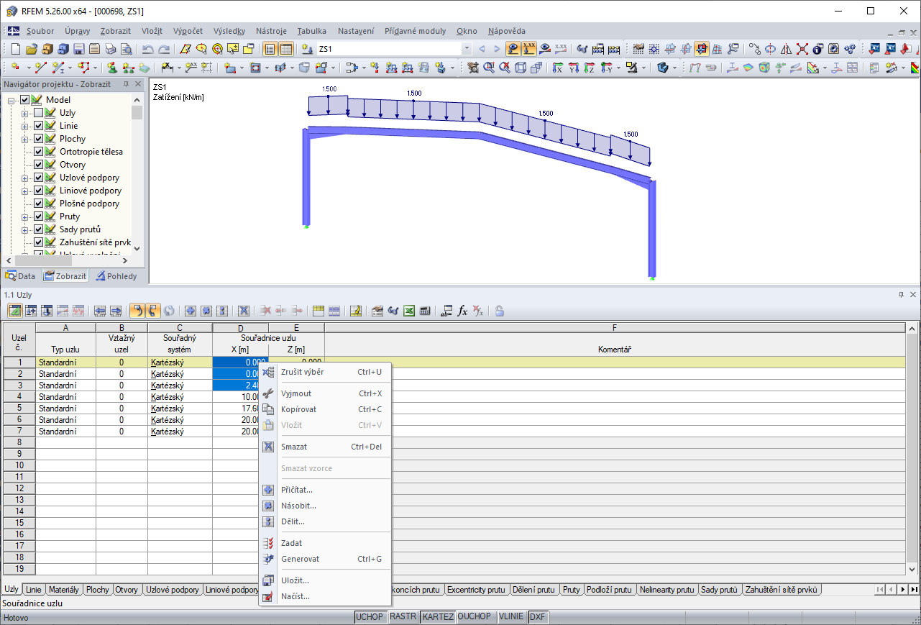921x625 pixels.
Task: Select new line tool in toolbar
Action: pos(40,68)
